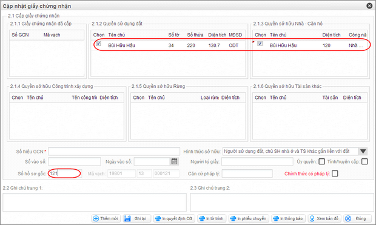376x225 pixels.
Task: Click the Số hồ sơ gốc field
Action: point(65,173)
